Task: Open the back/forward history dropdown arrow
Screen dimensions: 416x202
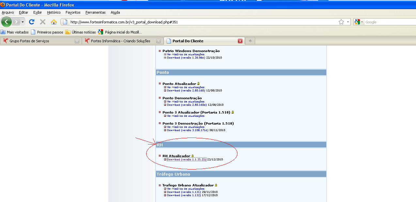Action: pyautogui.click(x=23, y=22)
